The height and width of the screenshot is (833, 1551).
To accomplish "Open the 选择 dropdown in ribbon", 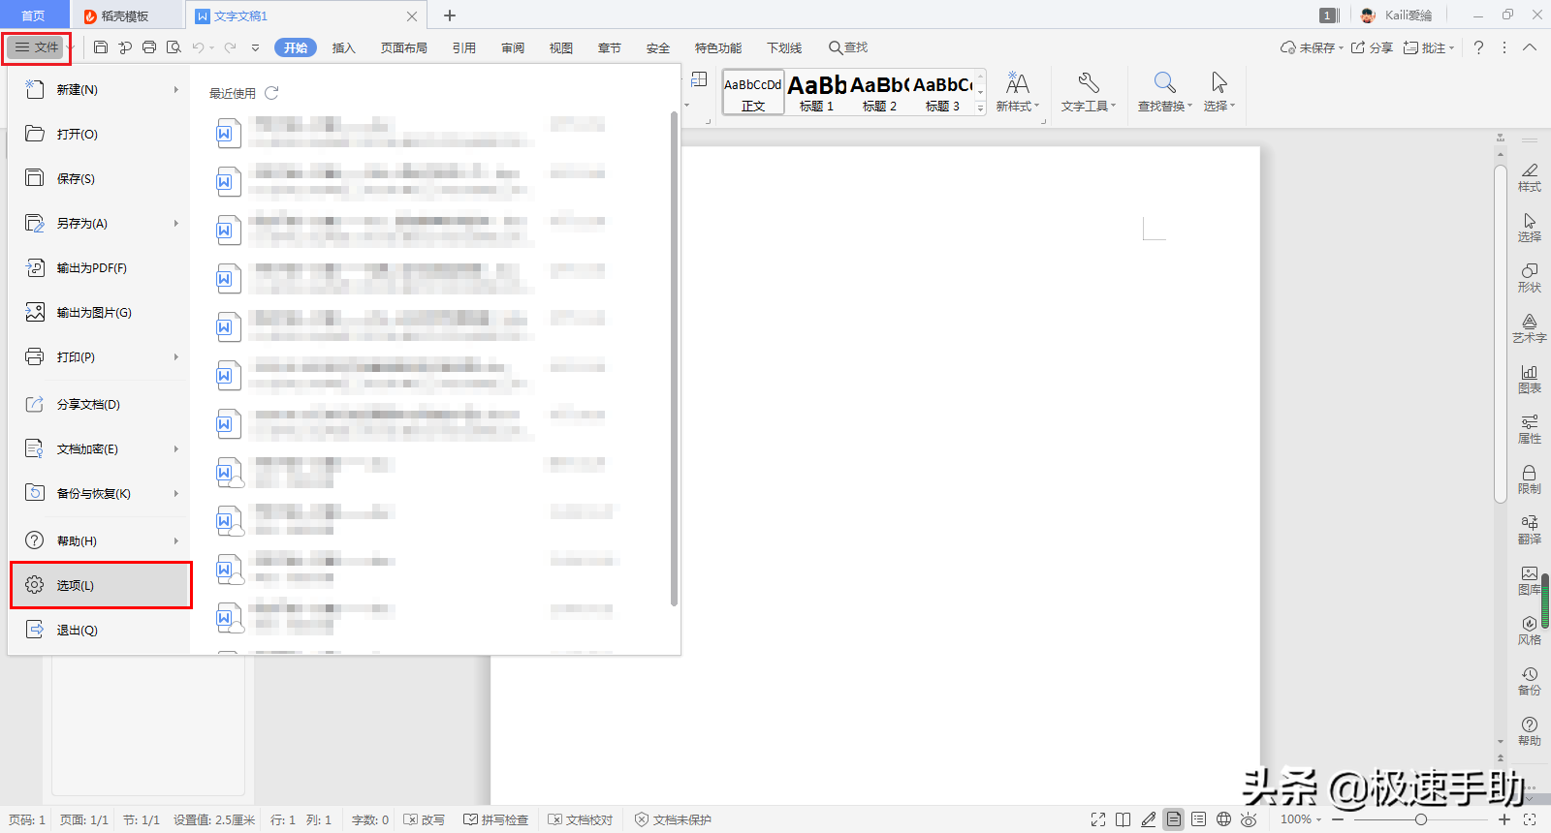I will 1219,93.
